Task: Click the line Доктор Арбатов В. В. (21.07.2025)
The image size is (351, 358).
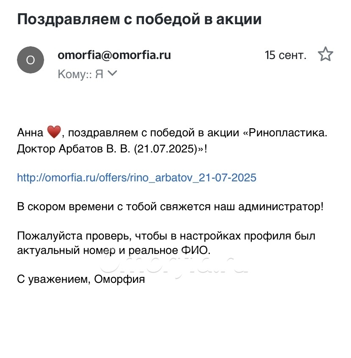Action: [x=112, y=150]
